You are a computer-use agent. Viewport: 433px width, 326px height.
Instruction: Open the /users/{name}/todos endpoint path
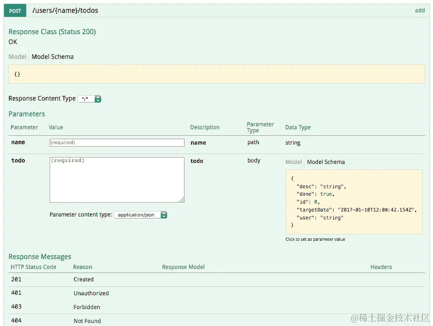point(65,10)
